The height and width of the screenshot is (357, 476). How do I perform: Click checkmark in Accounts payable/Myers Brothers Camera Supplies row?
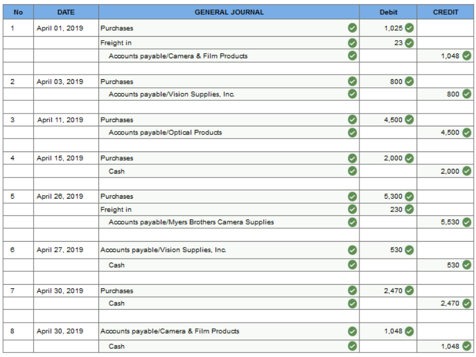click(x=352, y=222)
